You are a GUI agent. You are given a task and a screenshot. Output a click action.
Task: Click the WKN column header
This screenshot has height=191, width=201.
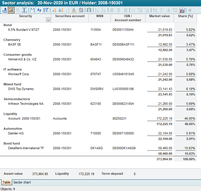click(x=99, y=16)
